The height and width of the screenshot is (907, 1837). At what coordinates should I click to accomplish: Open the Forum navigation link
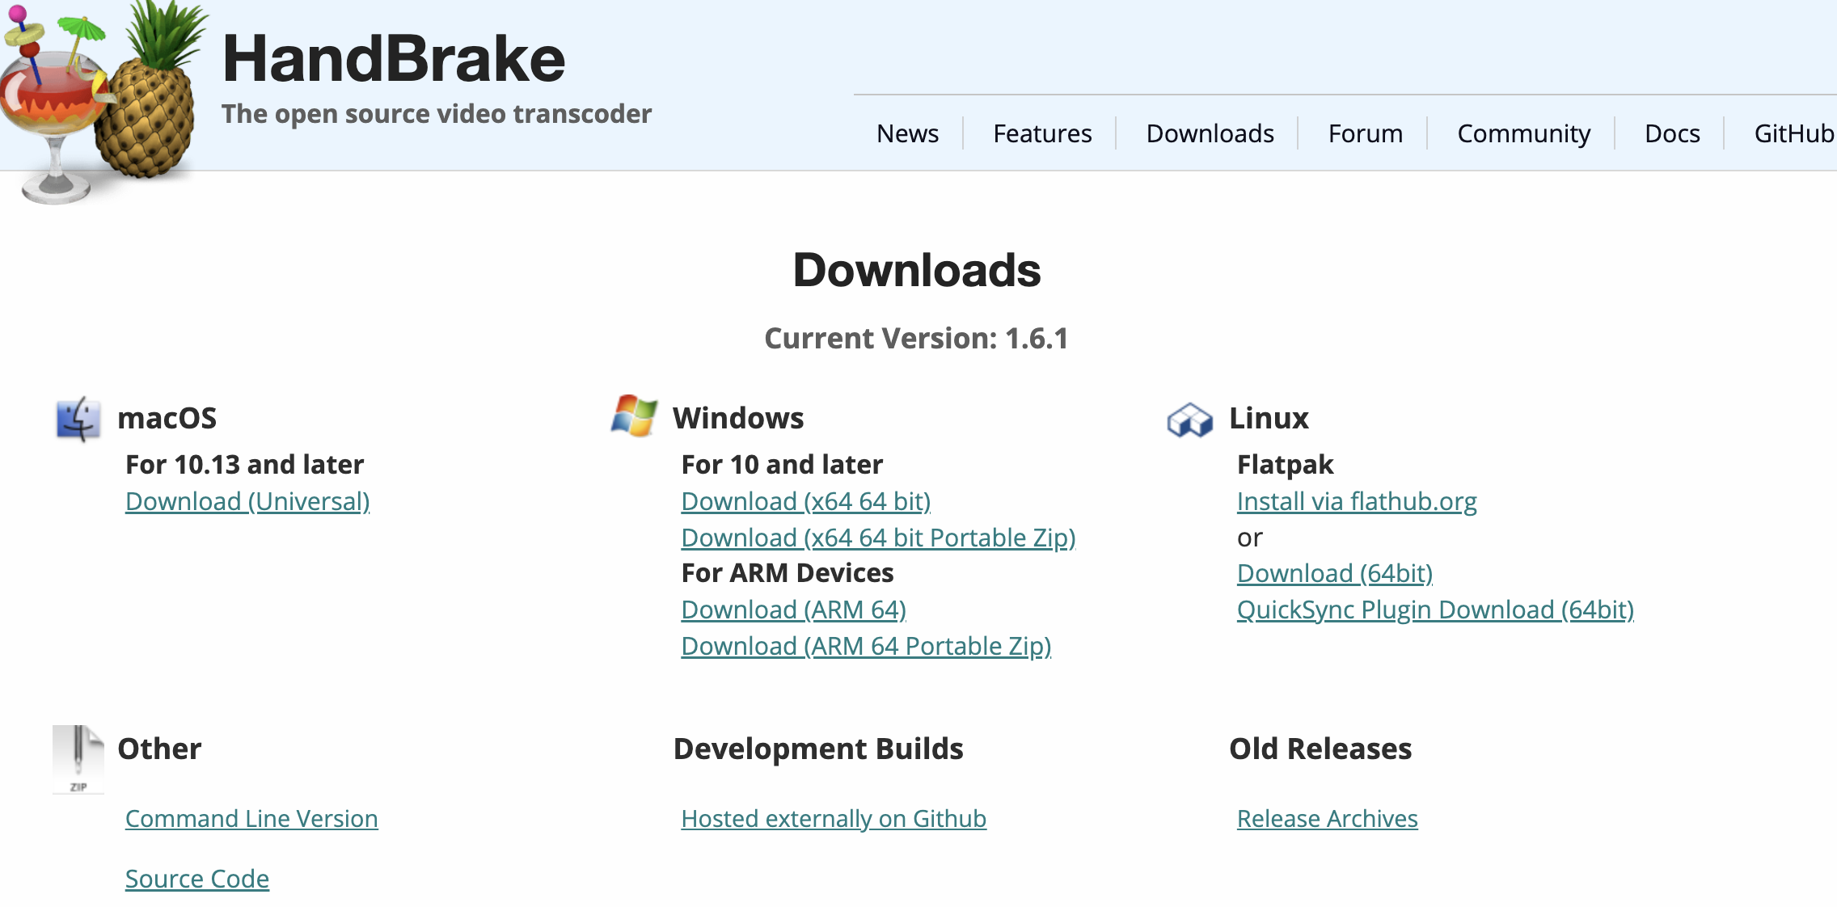click(x=1365, y=133)
